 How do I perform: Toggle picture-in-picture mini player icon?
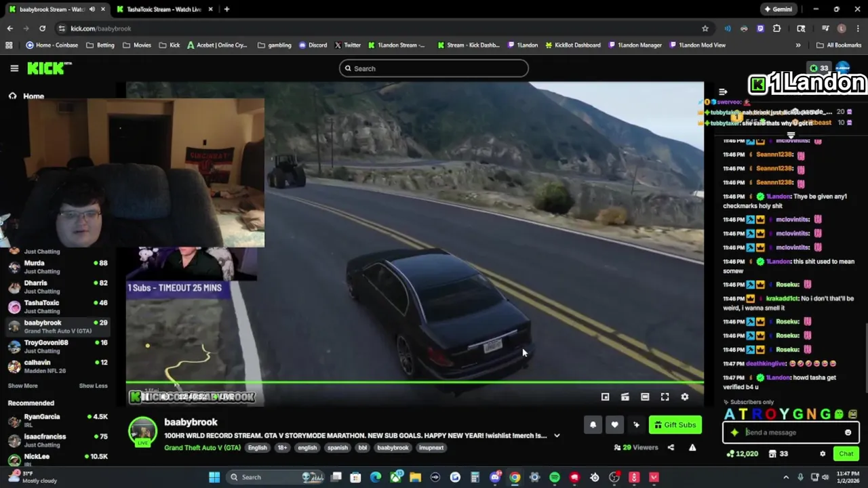(x=606, y=397)
